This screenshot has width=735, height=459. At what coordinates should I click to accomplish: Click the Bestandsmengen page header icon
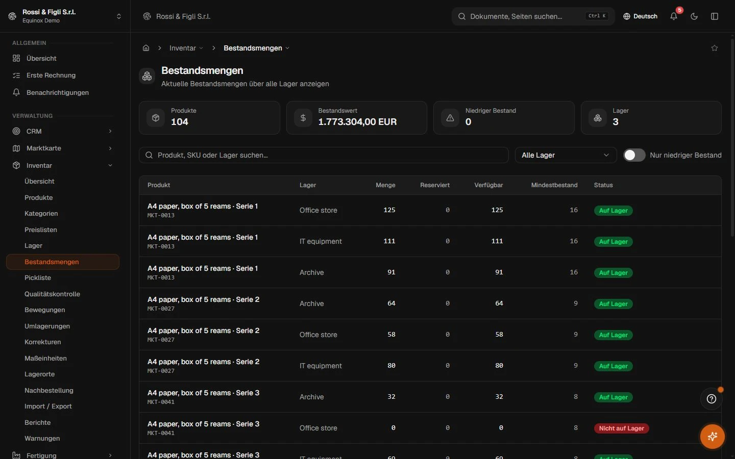[x=147, y=76]
